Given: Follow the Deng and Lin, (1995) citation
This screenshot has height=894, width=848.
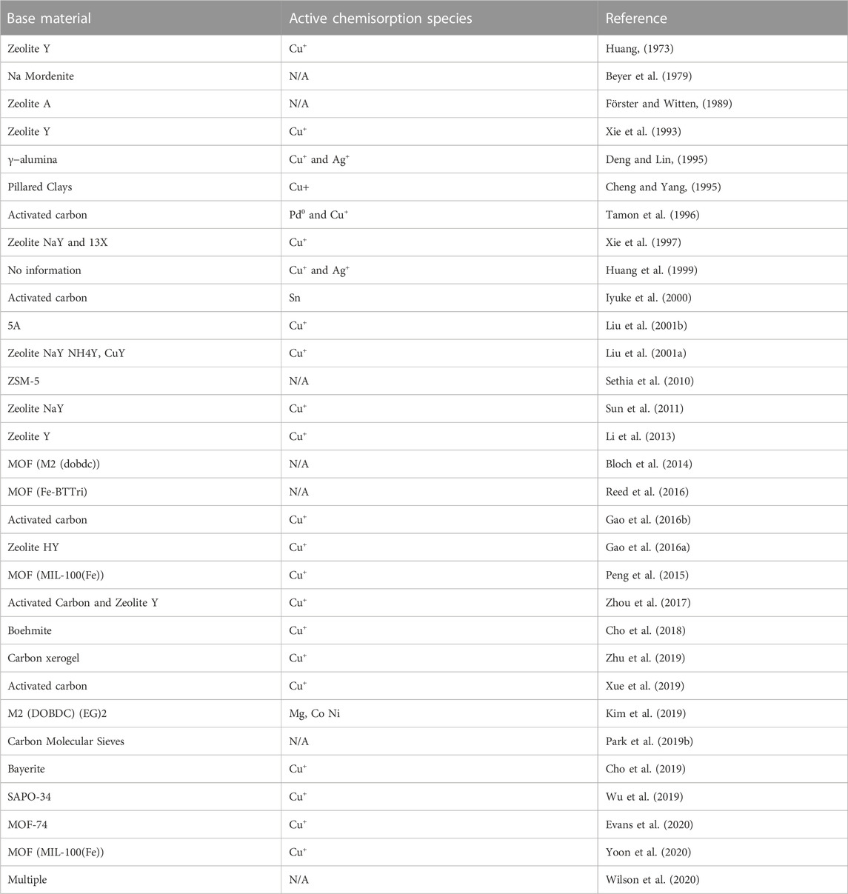Looking at the screenshot, I should pyautogui.click(x=655, y=159).
